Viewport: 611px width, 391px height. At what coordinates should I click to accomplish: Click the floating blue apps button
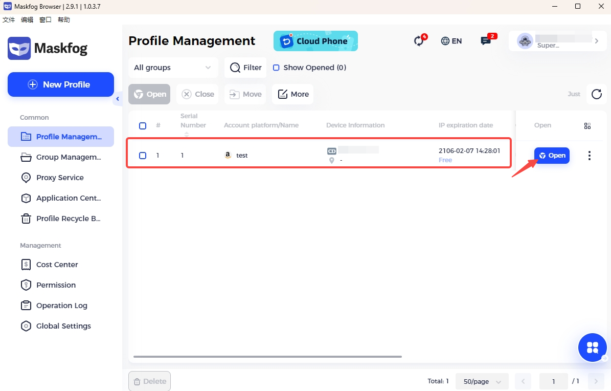(x=592, y=347)
